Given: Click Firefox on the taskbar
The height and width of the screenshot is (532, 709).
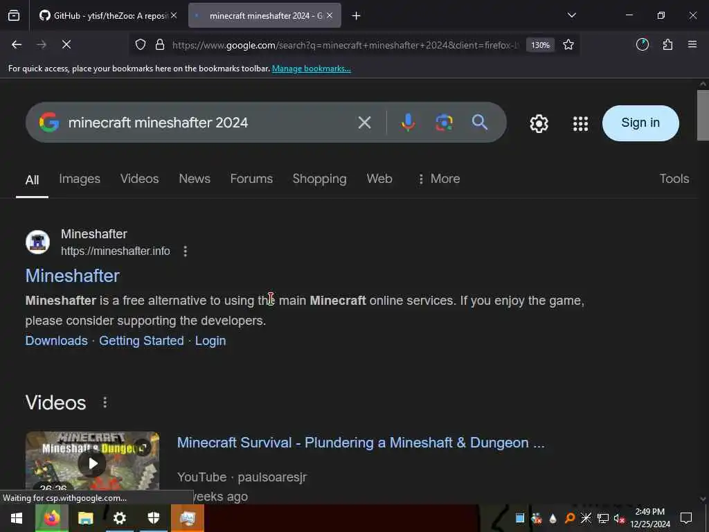Looking at the screenshot, I should click(52, 518).
